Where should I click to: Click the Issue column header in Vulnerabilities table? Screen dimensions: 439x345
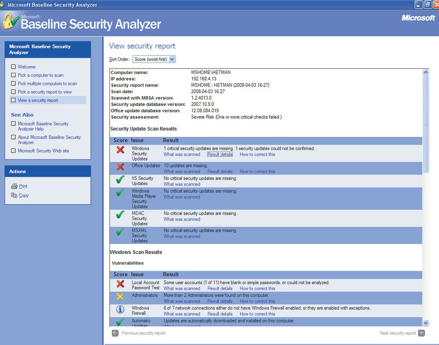click(x=137, y=275)
